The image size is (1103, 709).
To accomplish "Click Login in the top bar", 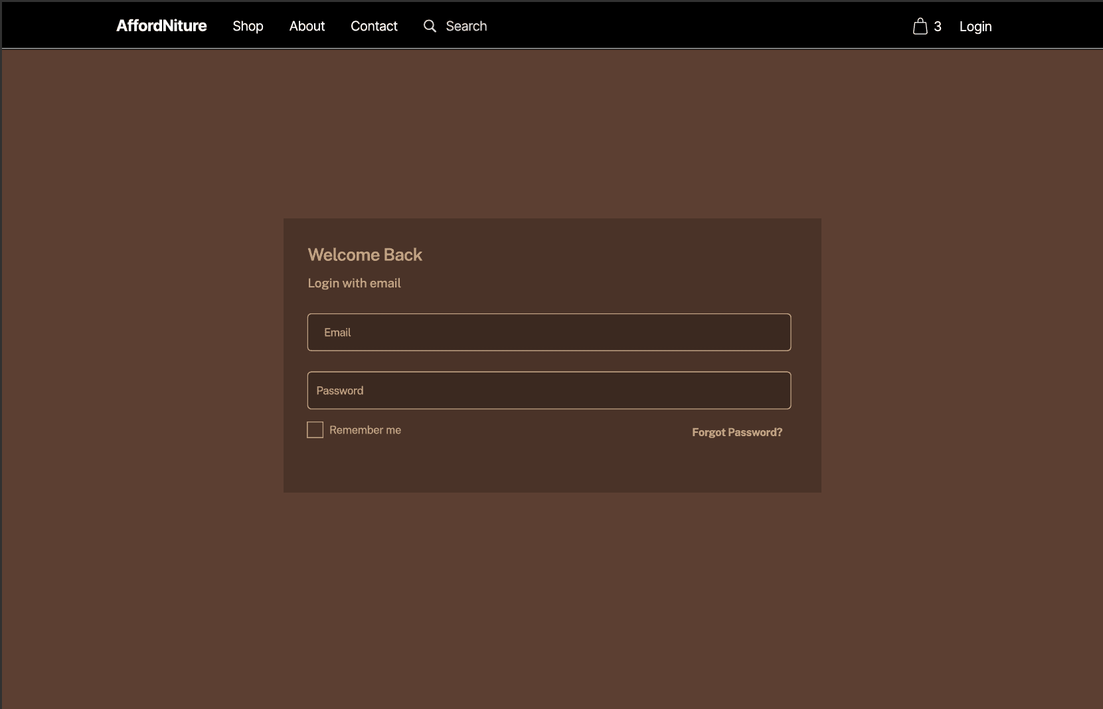I will [975, 27].
